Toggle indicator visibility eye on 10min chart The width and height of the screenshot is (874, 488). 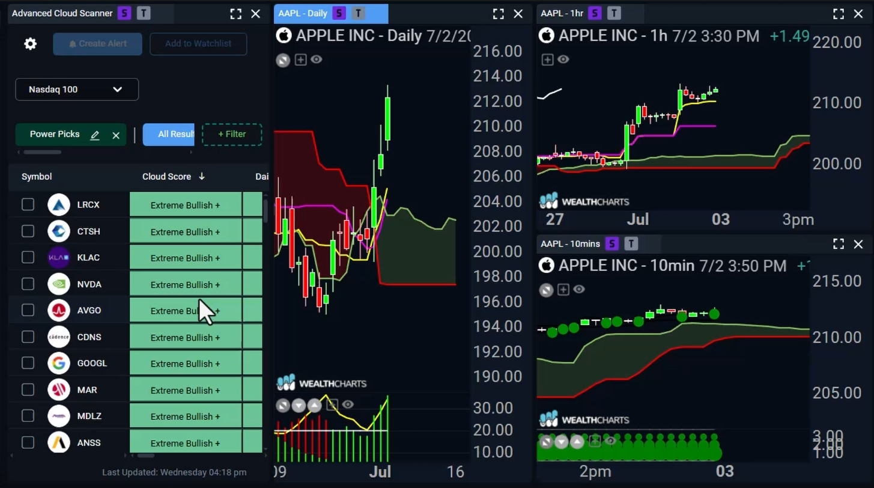pos(578,290)
